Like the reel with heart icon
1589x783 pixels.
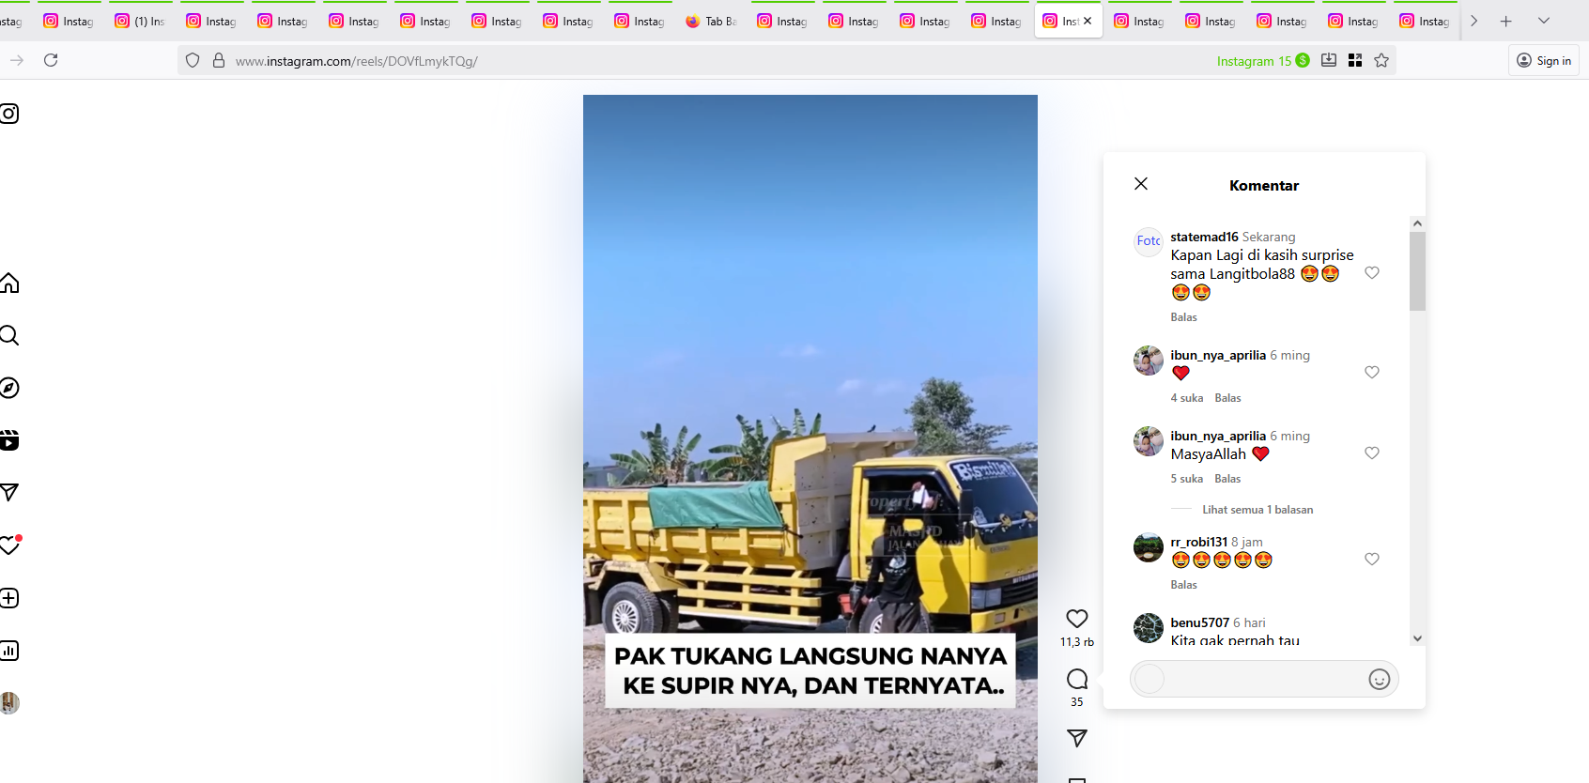point(1077,619)
